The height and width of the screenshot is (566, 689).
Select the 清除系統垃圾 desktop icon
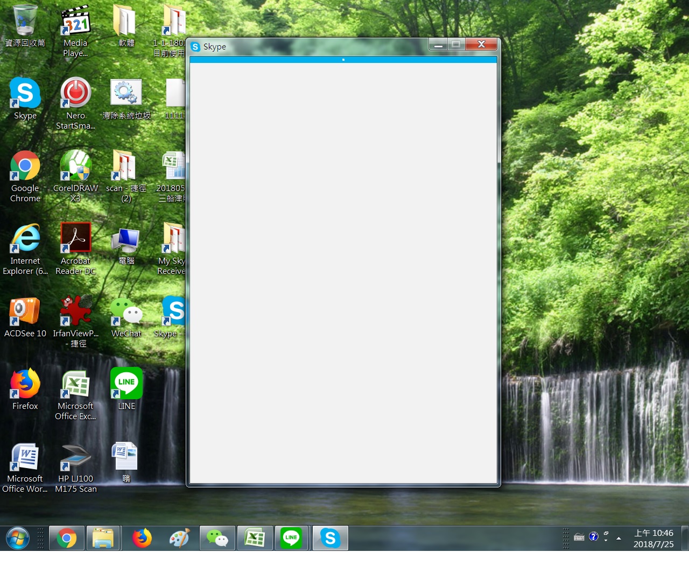(x=126, y=99)
